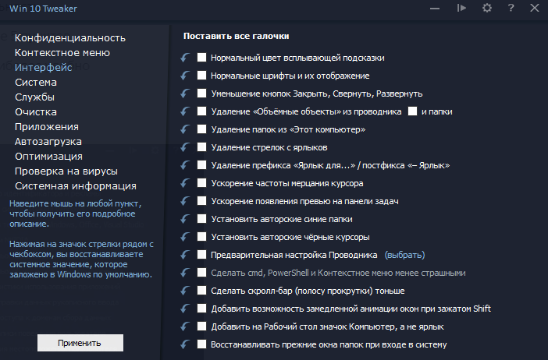Click restore arrow beside «Нормальный цвет всплывающей подсказки»
Screen dimensions: 548x360
pos(184,58)
